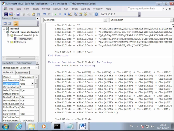
Task: Select the DefaultTabStop property row
Action: tap(19, 90)
